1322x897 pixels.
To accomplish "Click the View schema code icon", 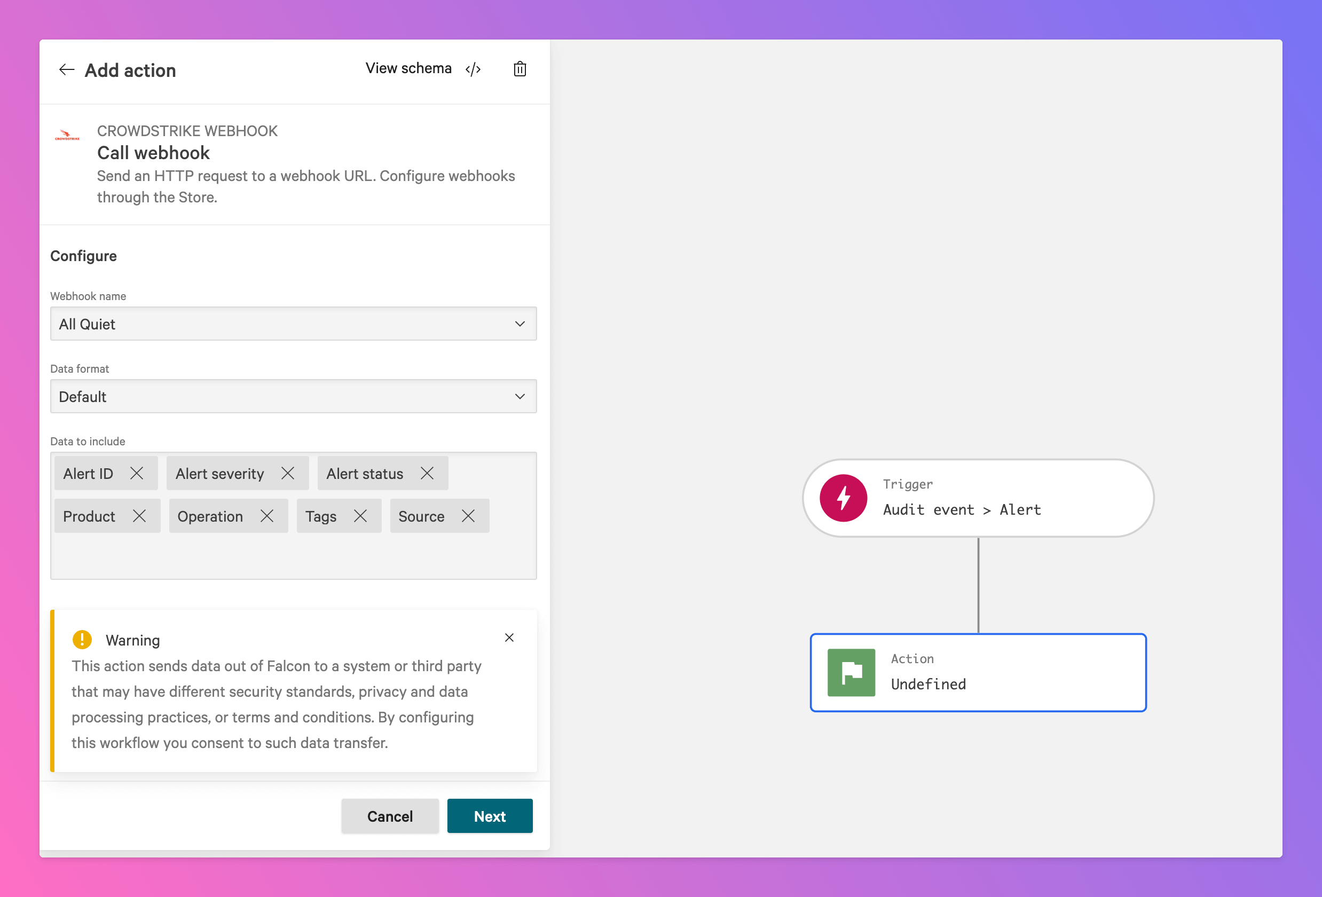I will coord(473,69).
